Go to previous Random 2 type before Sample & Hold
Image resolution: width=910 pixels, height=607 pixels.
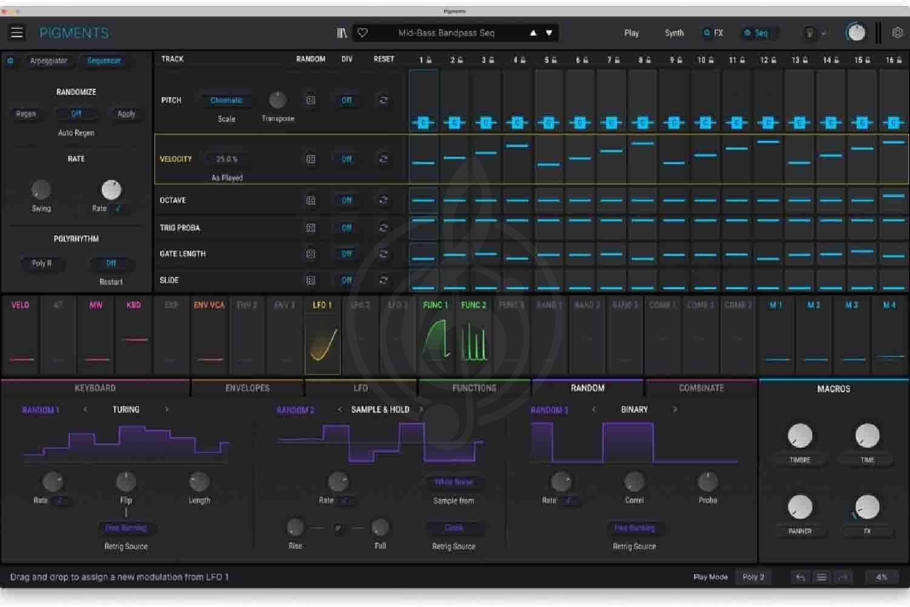(x=339, y=410)
